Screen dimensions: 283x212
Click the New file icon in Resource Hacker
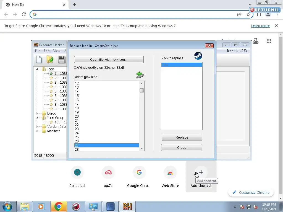coord(39,60)
